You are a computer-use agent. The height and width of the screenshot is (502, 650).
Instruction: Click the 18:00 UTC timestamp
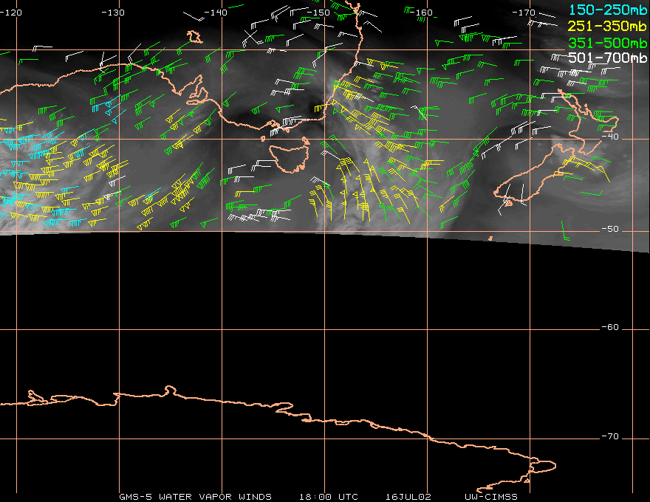(328, 497)
